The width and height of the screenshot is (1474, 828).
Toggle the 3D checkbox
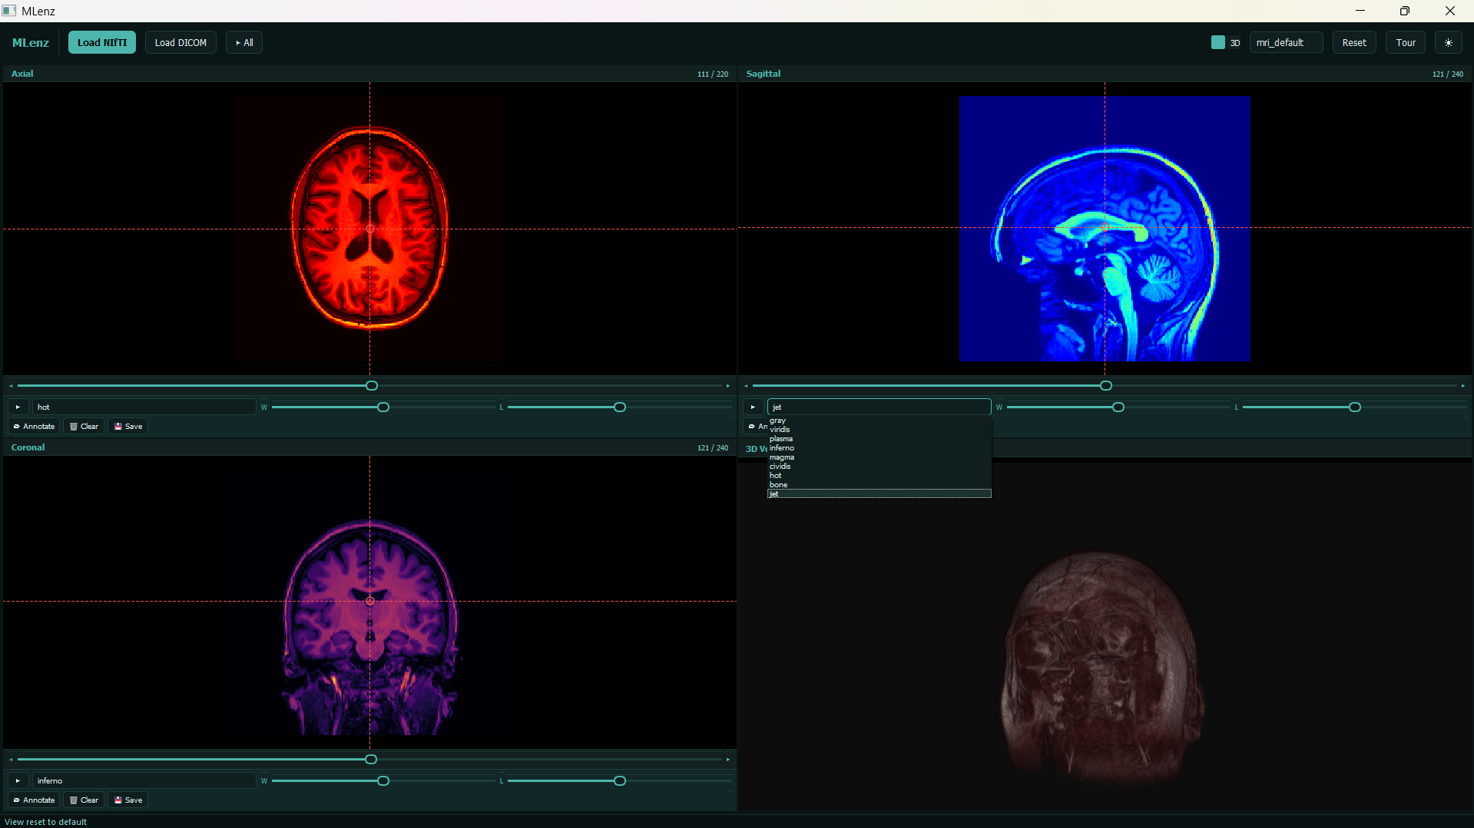coord(1218,43)
